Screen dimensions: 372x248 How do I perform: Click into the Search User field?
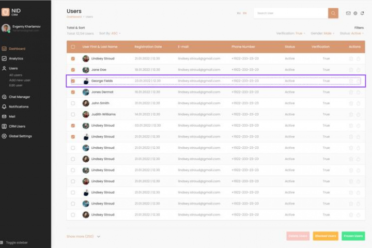coord(291,13)
